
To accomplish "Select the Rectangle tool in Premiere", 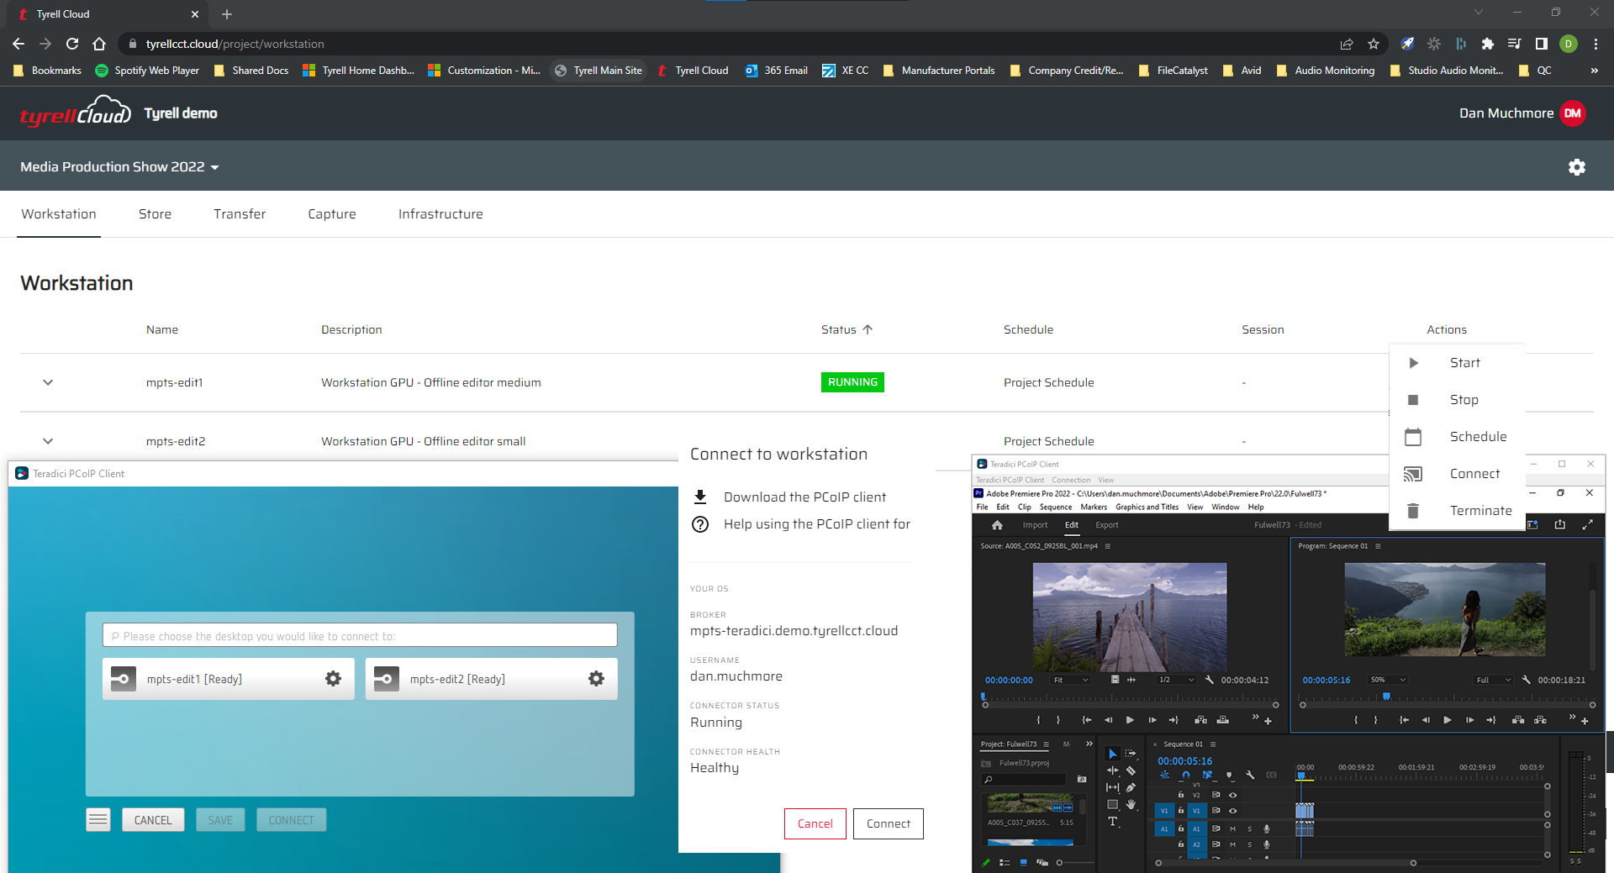I will click(1112, 804).
